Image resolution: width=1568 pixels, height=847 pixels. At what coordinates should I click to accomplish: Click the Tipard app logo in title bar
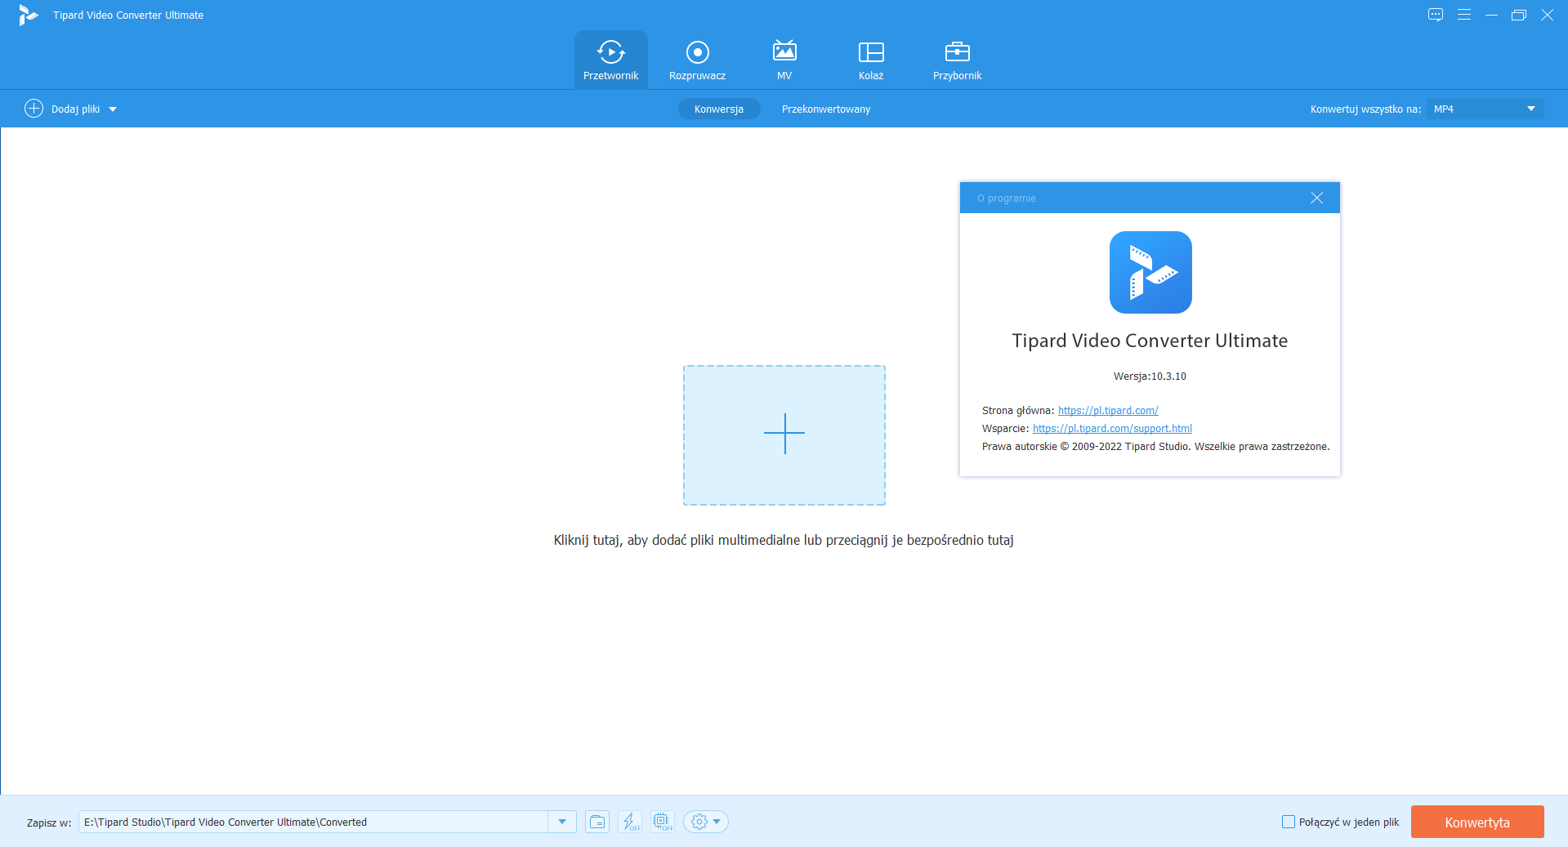[28, 15]
